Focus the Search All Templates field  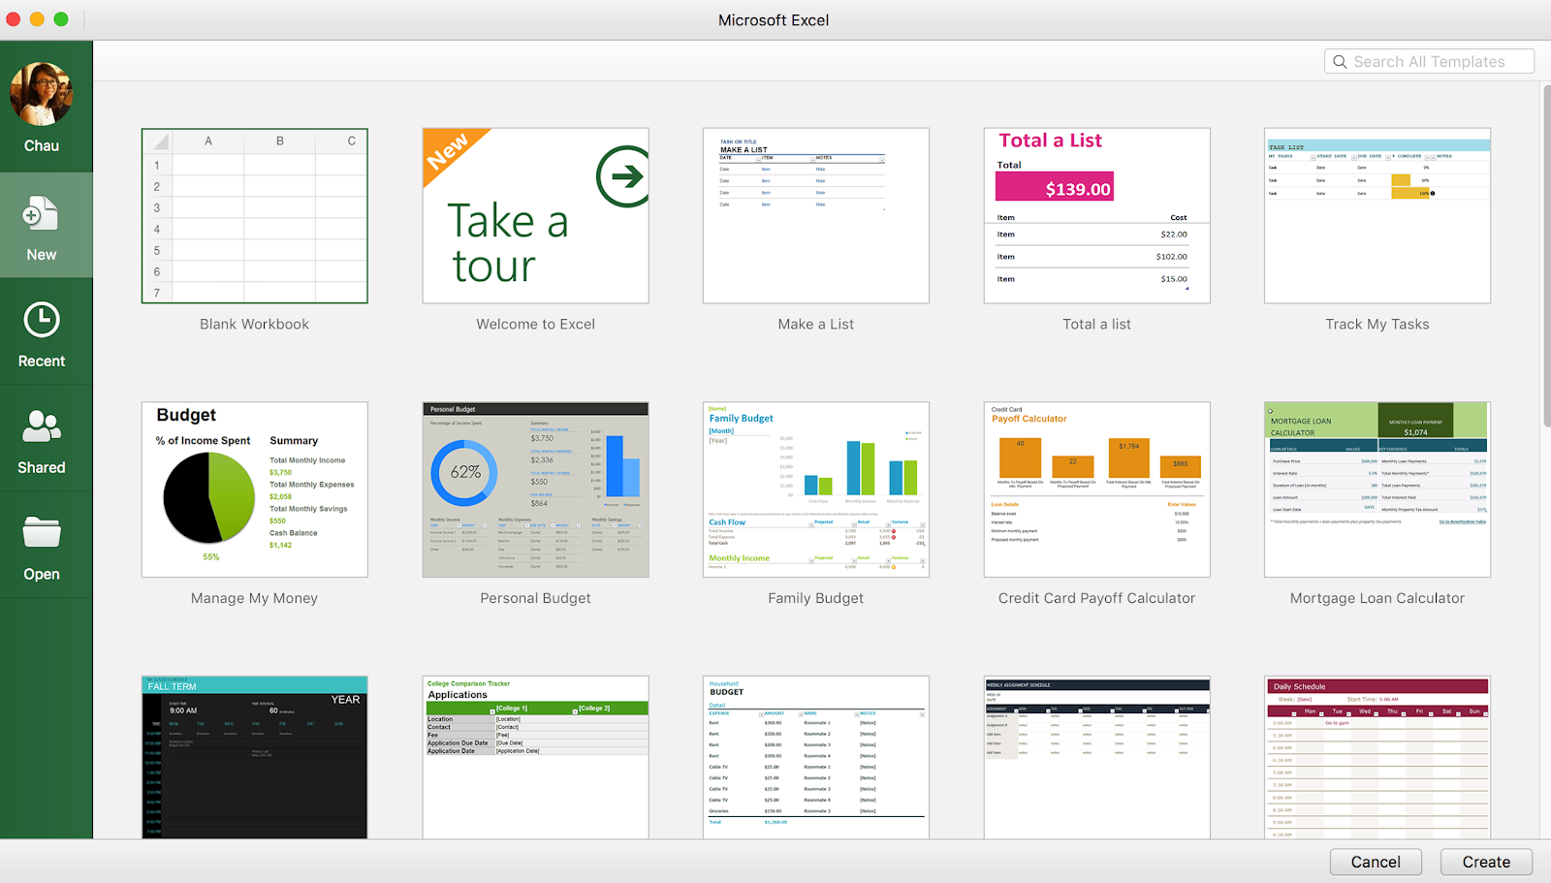pos(1430,61)
